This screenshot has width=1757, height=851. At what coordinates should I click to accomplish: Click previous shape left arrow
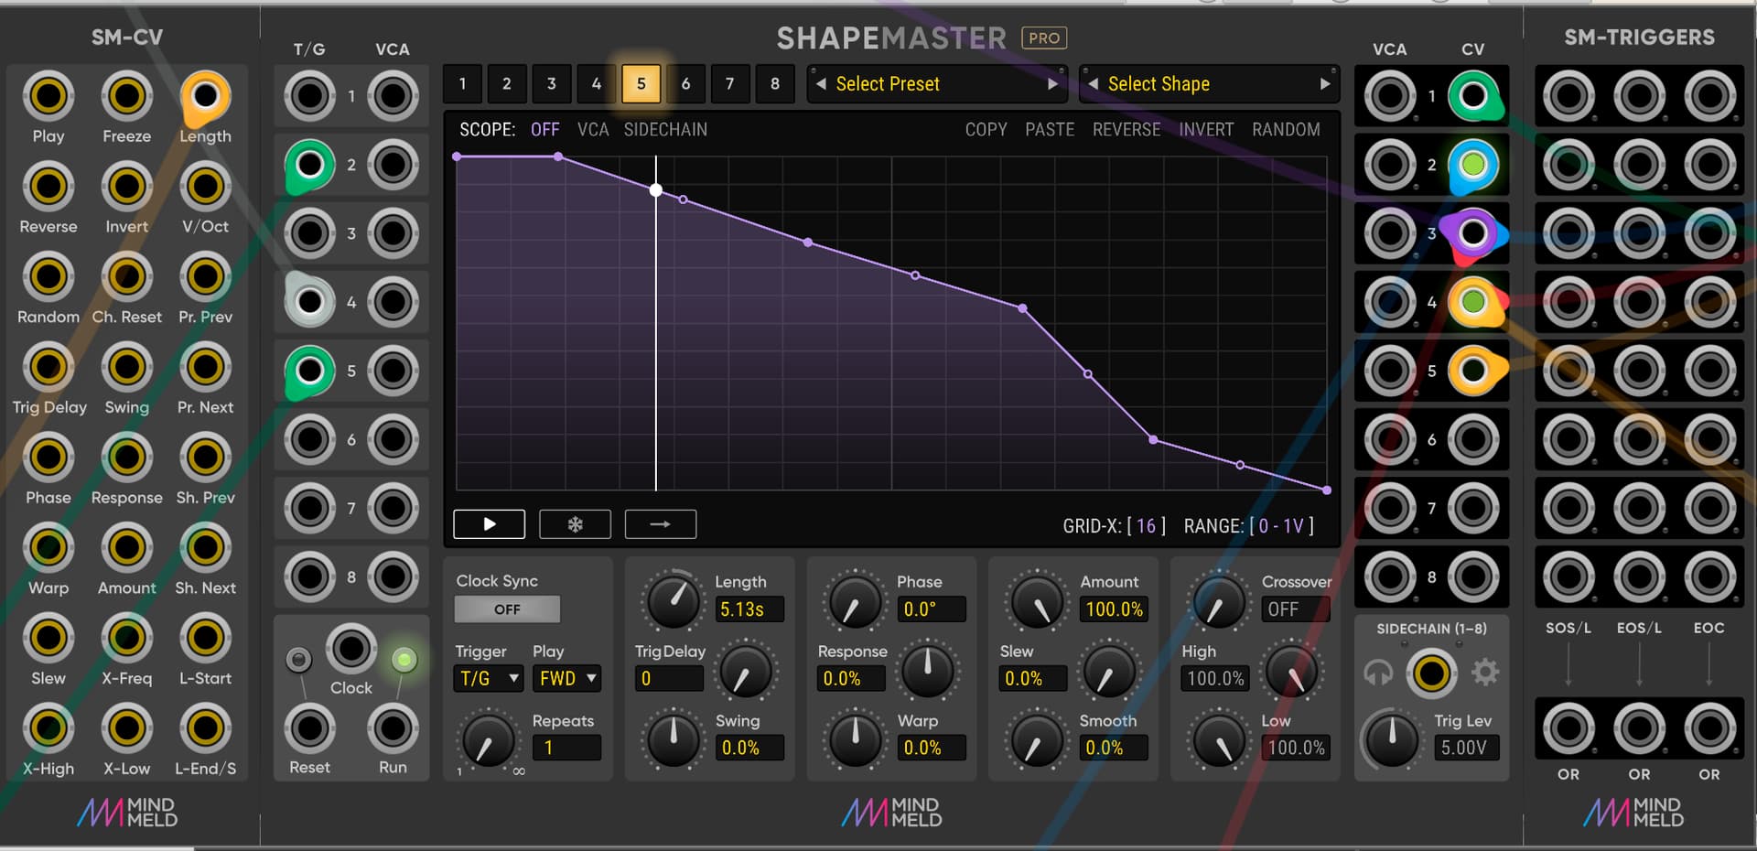pyautogui.click(x=1093, y=84)
